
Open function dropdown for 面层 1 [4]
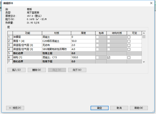click(27, 41)
